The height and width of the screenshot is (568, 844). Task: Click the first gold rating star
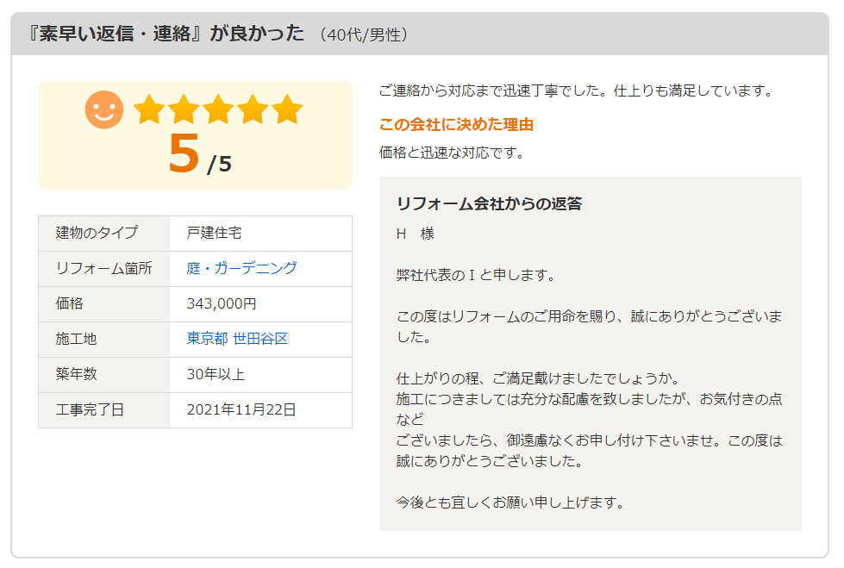149,109
